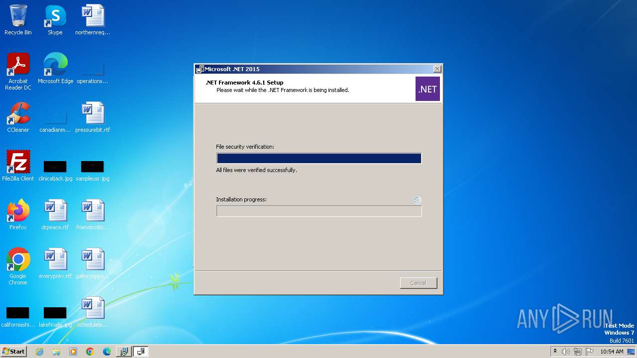637x358 pixels.
Task: Open File Explorer from taskbar
Action: (56, 352)
